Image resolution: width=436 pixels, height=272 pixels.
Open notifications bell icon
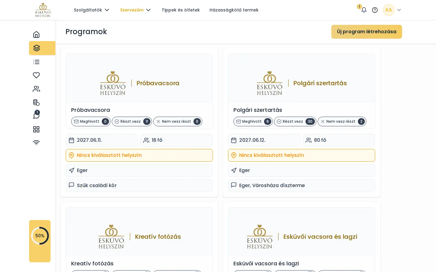pos(364,10)
